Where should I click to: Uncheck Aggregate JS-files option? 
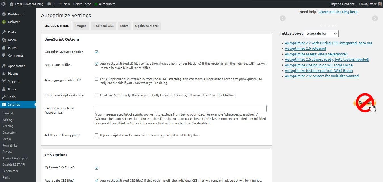97,64
